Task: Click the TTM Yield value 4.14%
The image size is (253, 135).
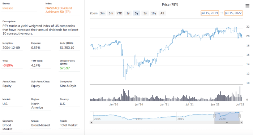Action: [36, 66]
